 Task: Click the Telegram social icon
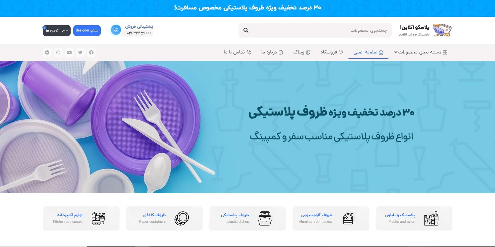[47, 52]
